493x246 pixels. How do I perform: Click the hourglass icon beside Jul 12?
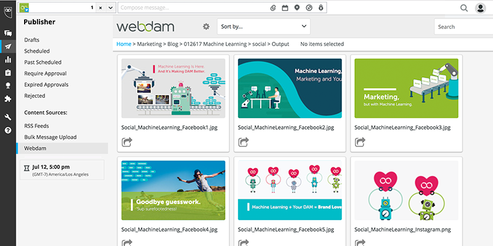(x=26, y=169)
